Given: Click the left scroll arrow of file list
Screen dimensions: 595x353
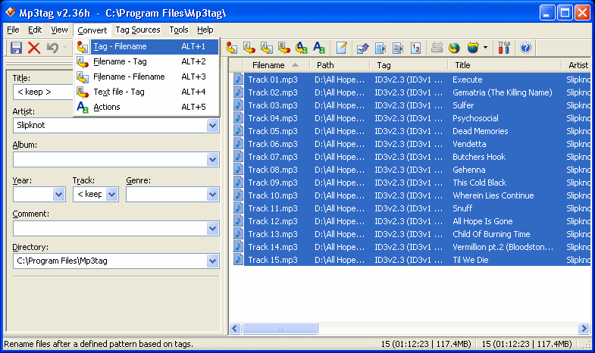Looking at the screenshot, I should pyautogui.click(x=235, y=328).
